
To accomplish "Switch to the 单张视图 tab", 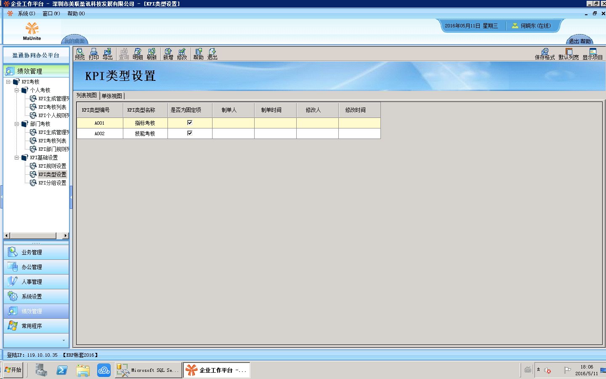I will [x=112, y=96].
